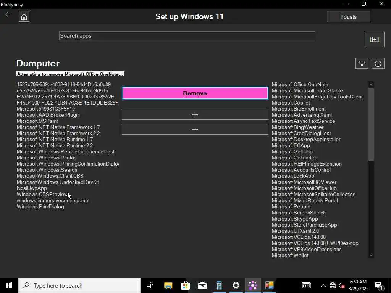The image size is (391, 293).
Task: Click the network globe tray icon
Action: click(x=333, y=285)
